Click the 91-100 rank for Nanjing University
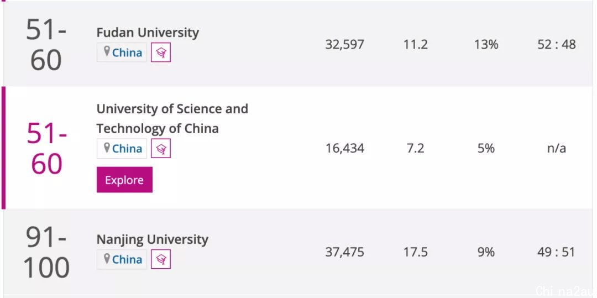 pos(46,252)
